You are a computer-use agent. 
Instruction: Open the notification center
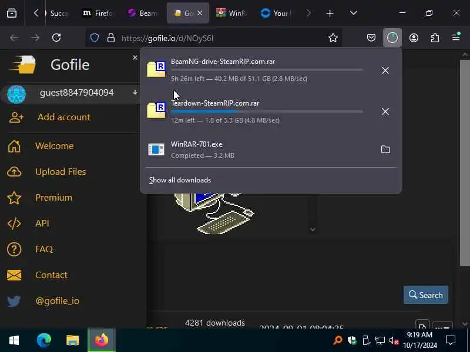[451, 340]
